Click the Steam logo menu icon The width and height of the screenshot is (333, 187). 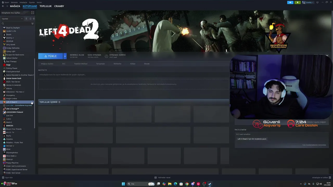(x=3, y=2)
